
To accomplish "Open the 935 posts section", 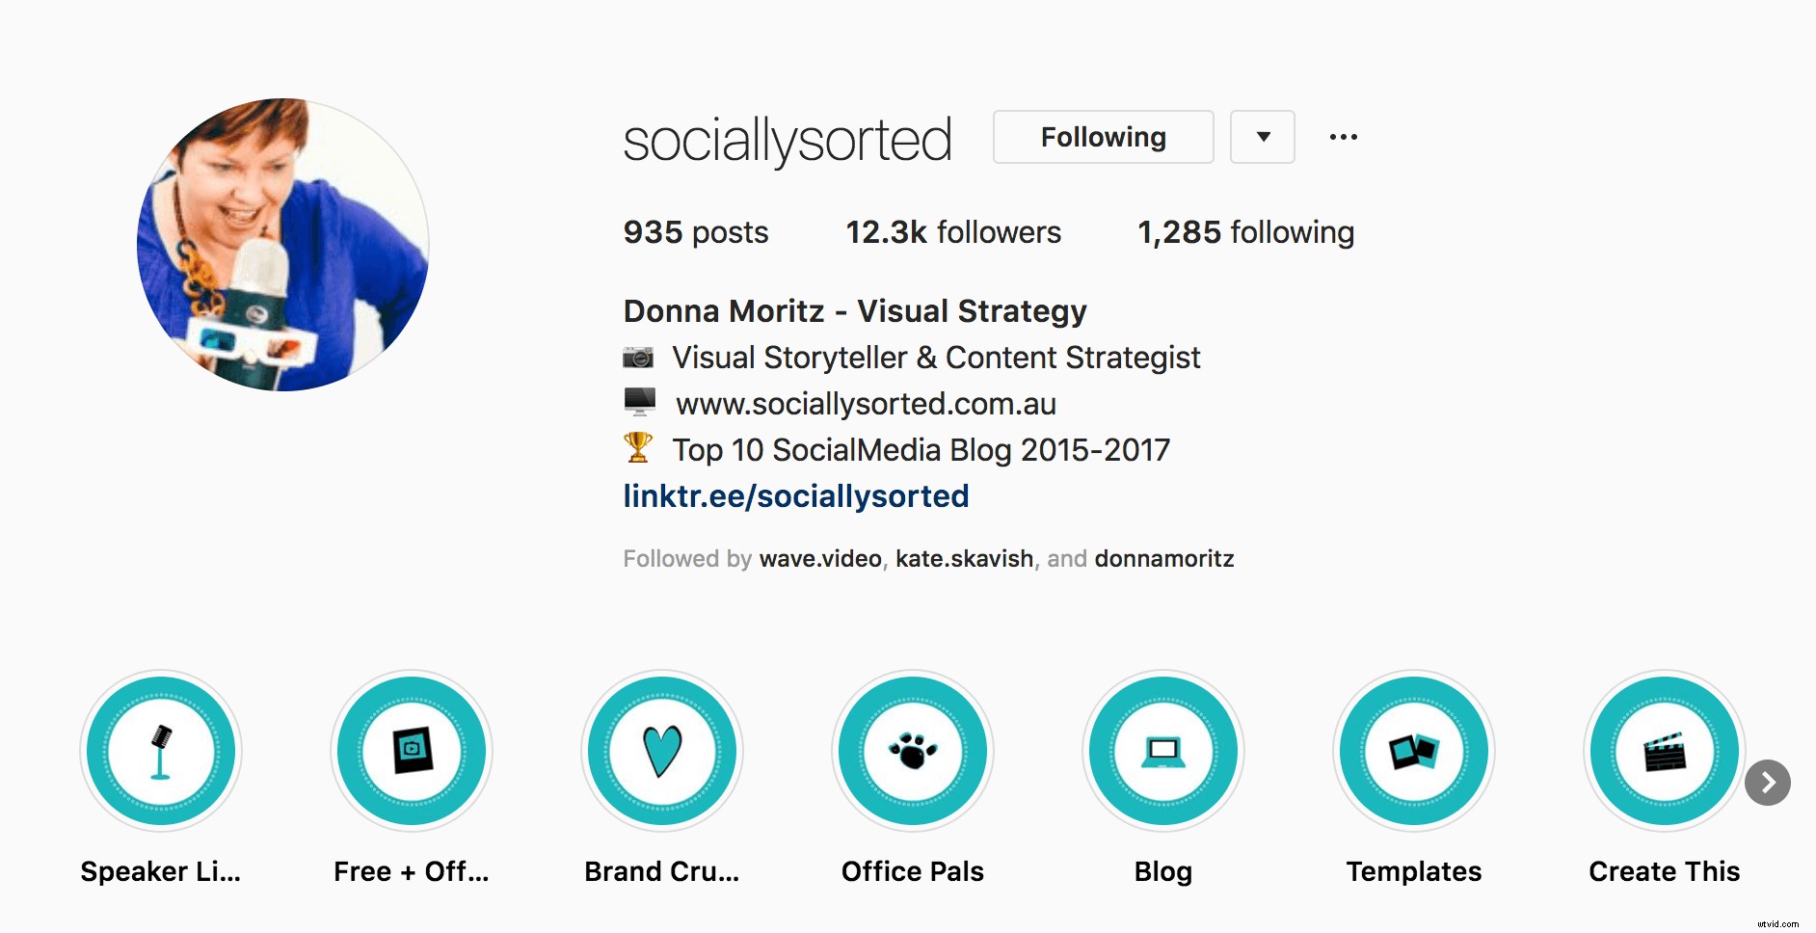I will (695, 232).
